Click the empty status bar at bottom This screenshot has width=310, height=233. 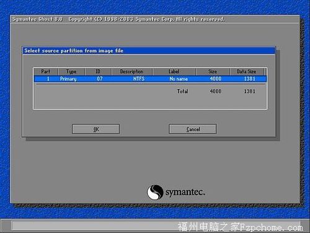(x=155, y=226)
